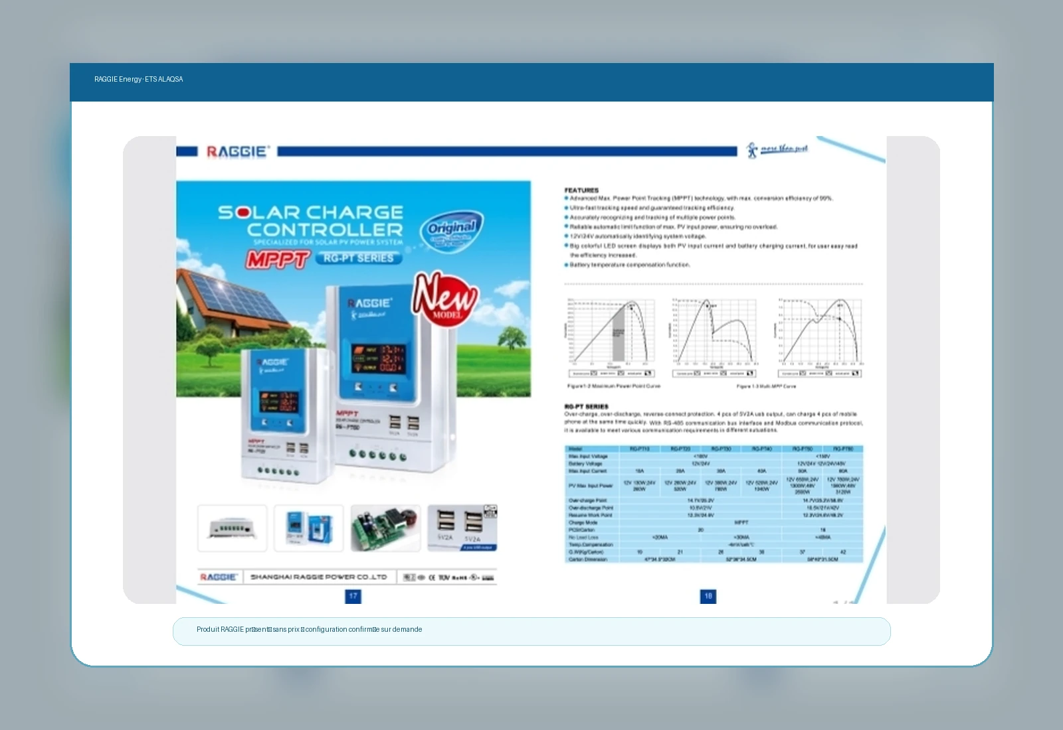
Task: Open the 5V2A USB ports thumbnail
Action: (462, 528)
